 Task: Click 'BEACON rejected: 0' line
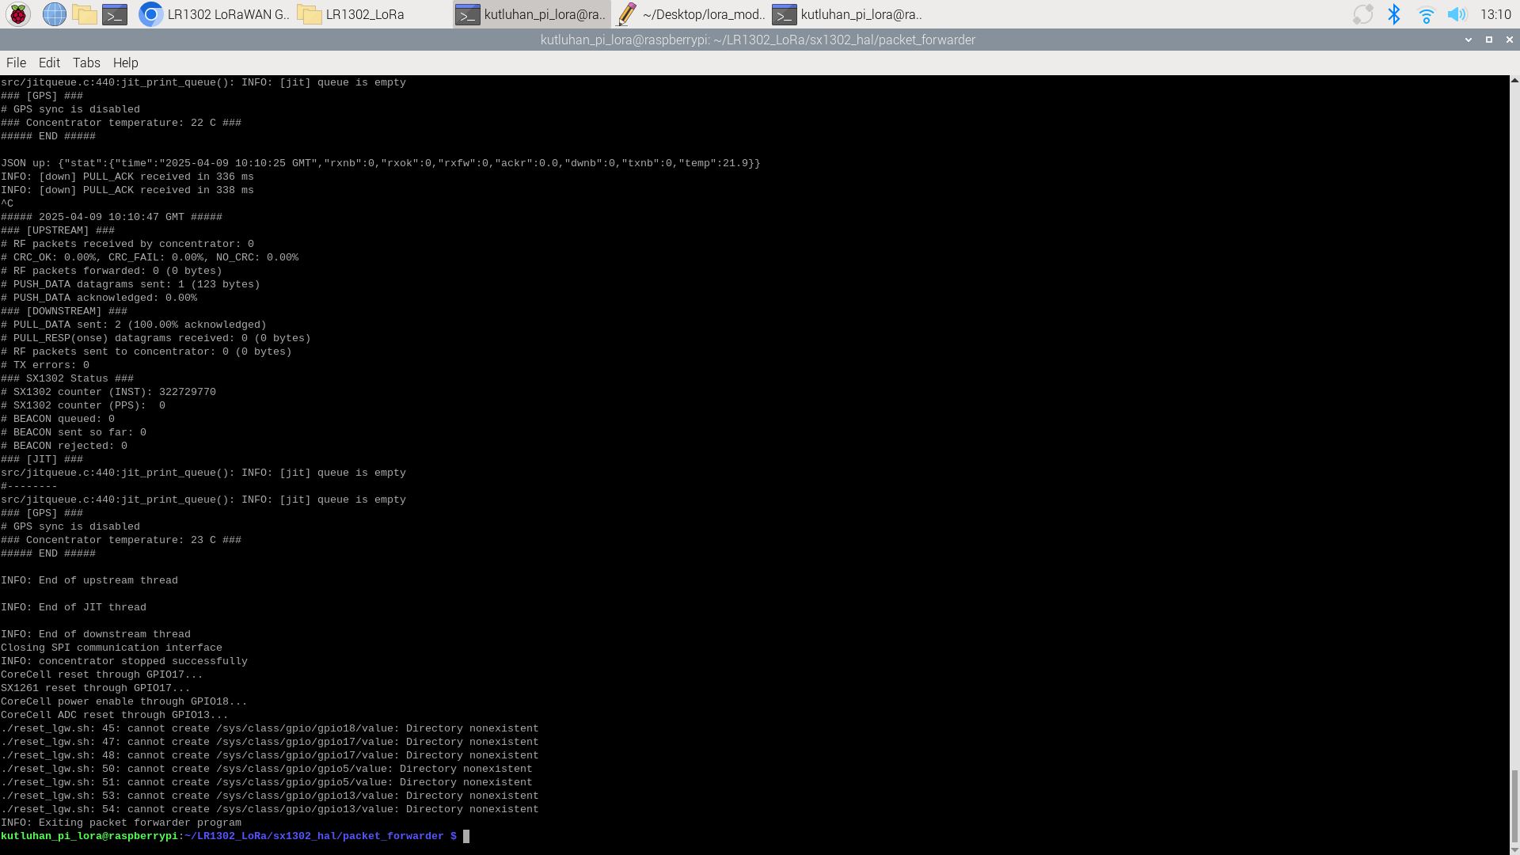pos(64,446)
